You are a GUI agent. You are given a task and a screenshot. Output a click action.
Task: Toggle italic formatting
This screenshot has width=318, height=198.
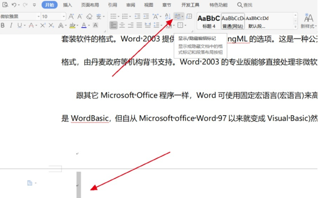coord(11,25)
